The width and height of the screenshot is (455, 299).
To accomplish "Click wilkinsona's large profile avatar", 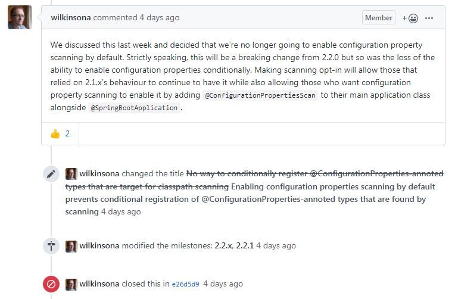I will point(19,18).
